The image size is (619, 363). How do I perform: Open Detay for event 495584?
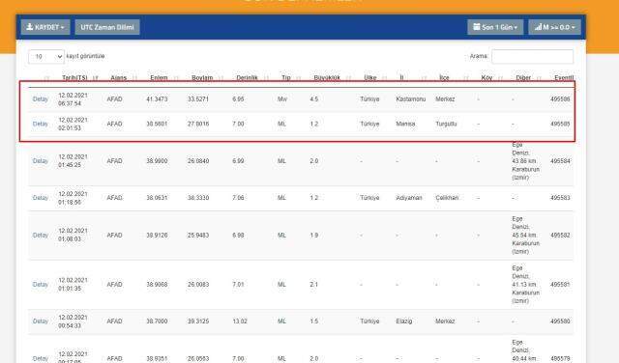41,161
